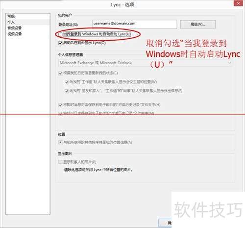Click the 登录地址(S): label
Image resolution: width=245 pixels, height=228 pixels.
(68, 25)
